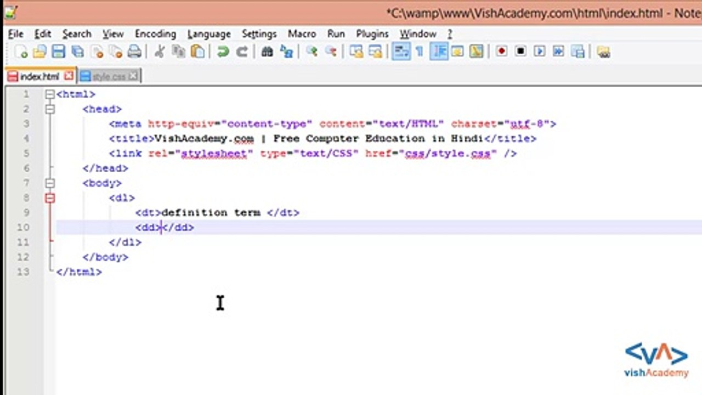Zoom in using the magnifier plus icon
Screen dimensions: 702x395
[312, 52]
